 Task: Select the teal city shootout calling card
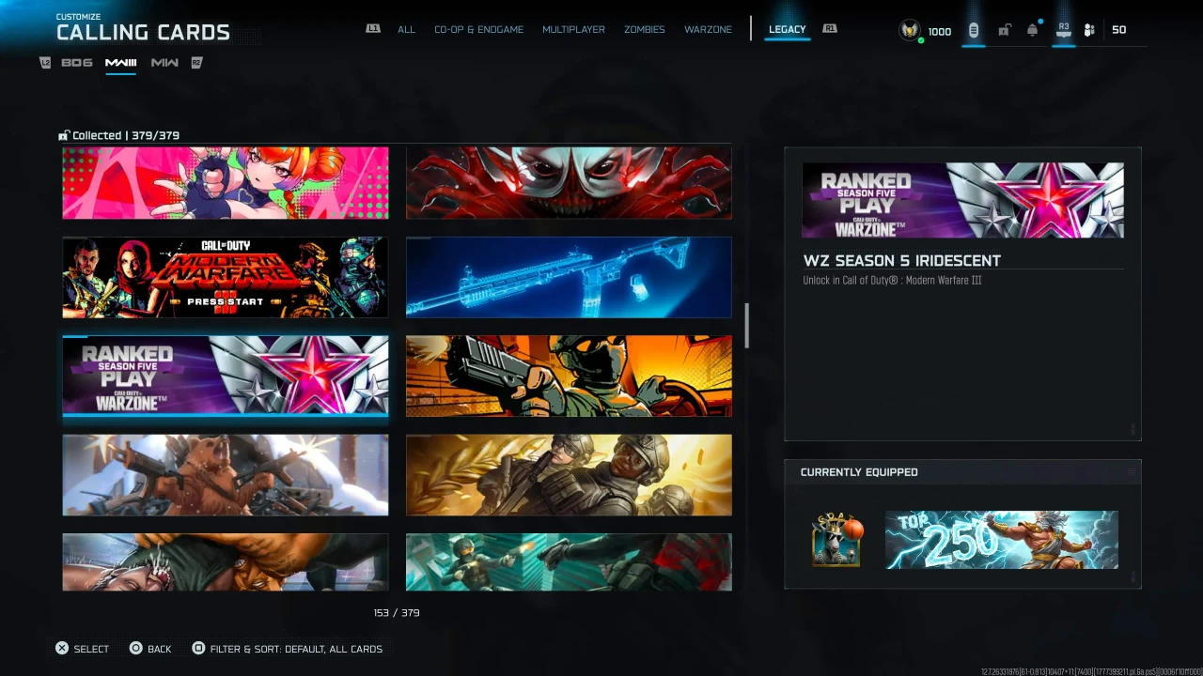coord(569,561)
